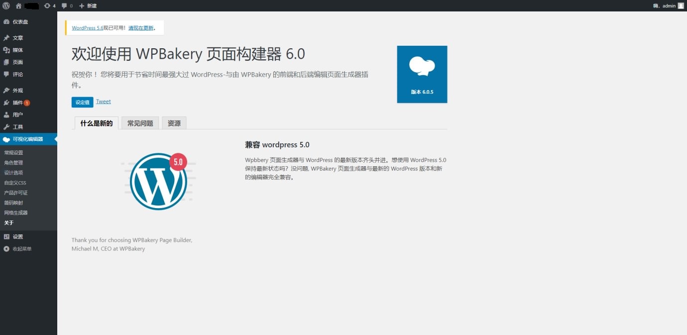Open the 评论 comments menu
The height and width of the screenshot is (335, 687).
point(28,74)
